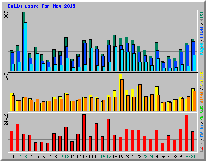Click the red kB bar for day 13
Screen dimensions: 206x161
tap(84, 133)
